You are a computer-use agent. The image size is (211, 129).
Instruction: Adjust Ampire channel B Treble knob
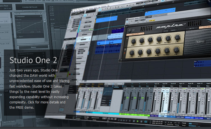coord(157,51)
